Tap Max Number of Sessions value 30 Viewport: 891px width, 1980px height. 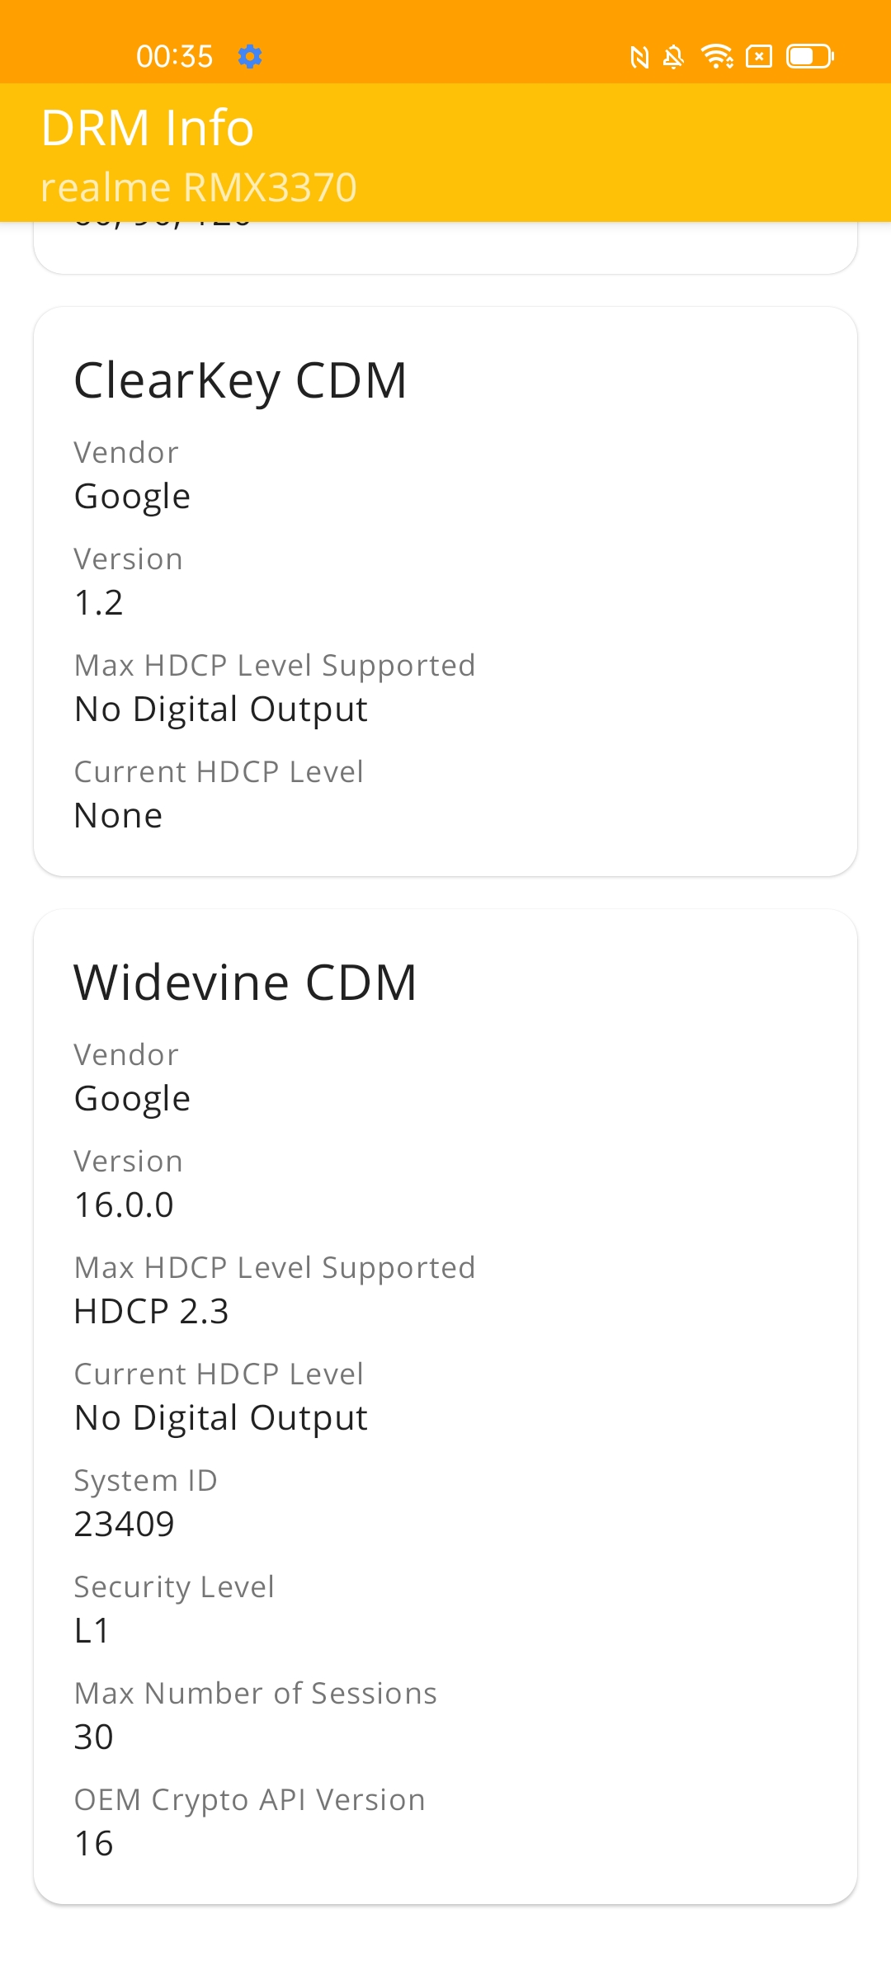[93, 1737]
